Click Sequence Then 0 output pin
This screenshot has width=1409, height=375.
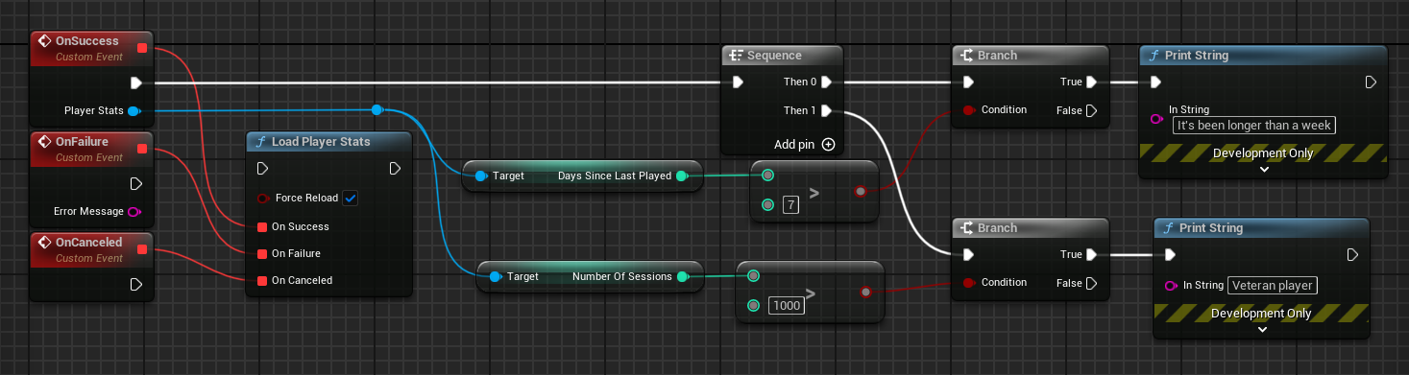click(x=826, y=82)
